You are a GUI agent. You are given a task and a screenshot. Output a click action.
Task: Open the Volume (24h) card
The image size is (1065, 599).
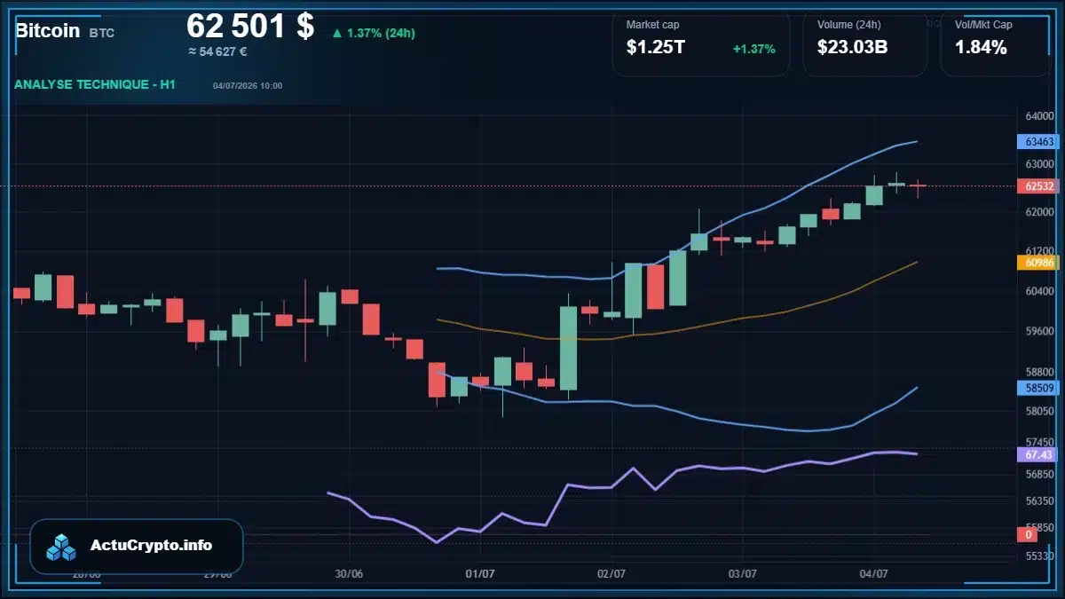click(x=865, y=43)
